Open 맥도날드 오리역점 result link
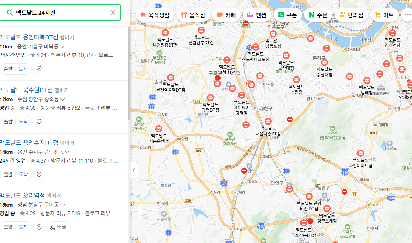The height and width of the screenshot is (243, 412). click(22, 195)
